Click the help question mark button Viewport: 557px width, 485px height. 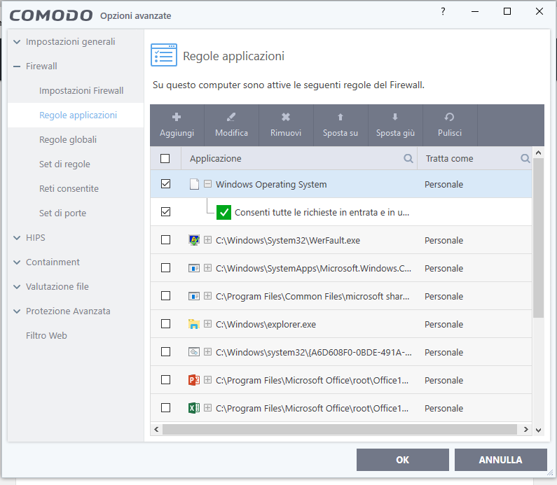pos(443,12)
